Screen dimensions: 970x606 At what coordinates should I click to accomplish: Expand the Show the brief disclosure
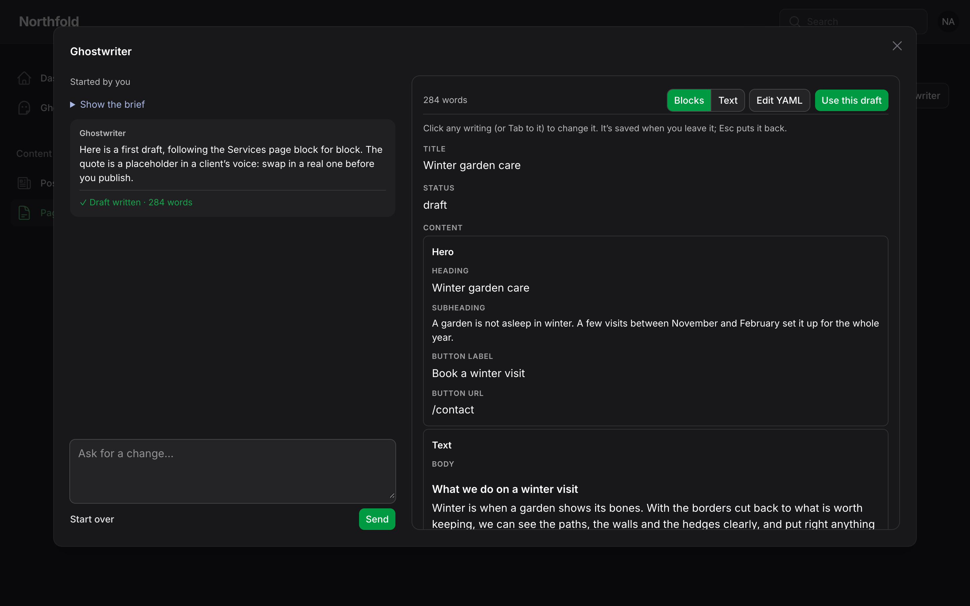tap(107, 105)
